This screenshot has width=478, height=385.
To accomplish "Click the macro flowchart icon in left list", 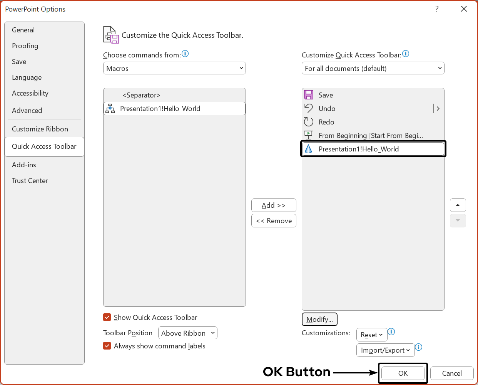I will point(110,109).
